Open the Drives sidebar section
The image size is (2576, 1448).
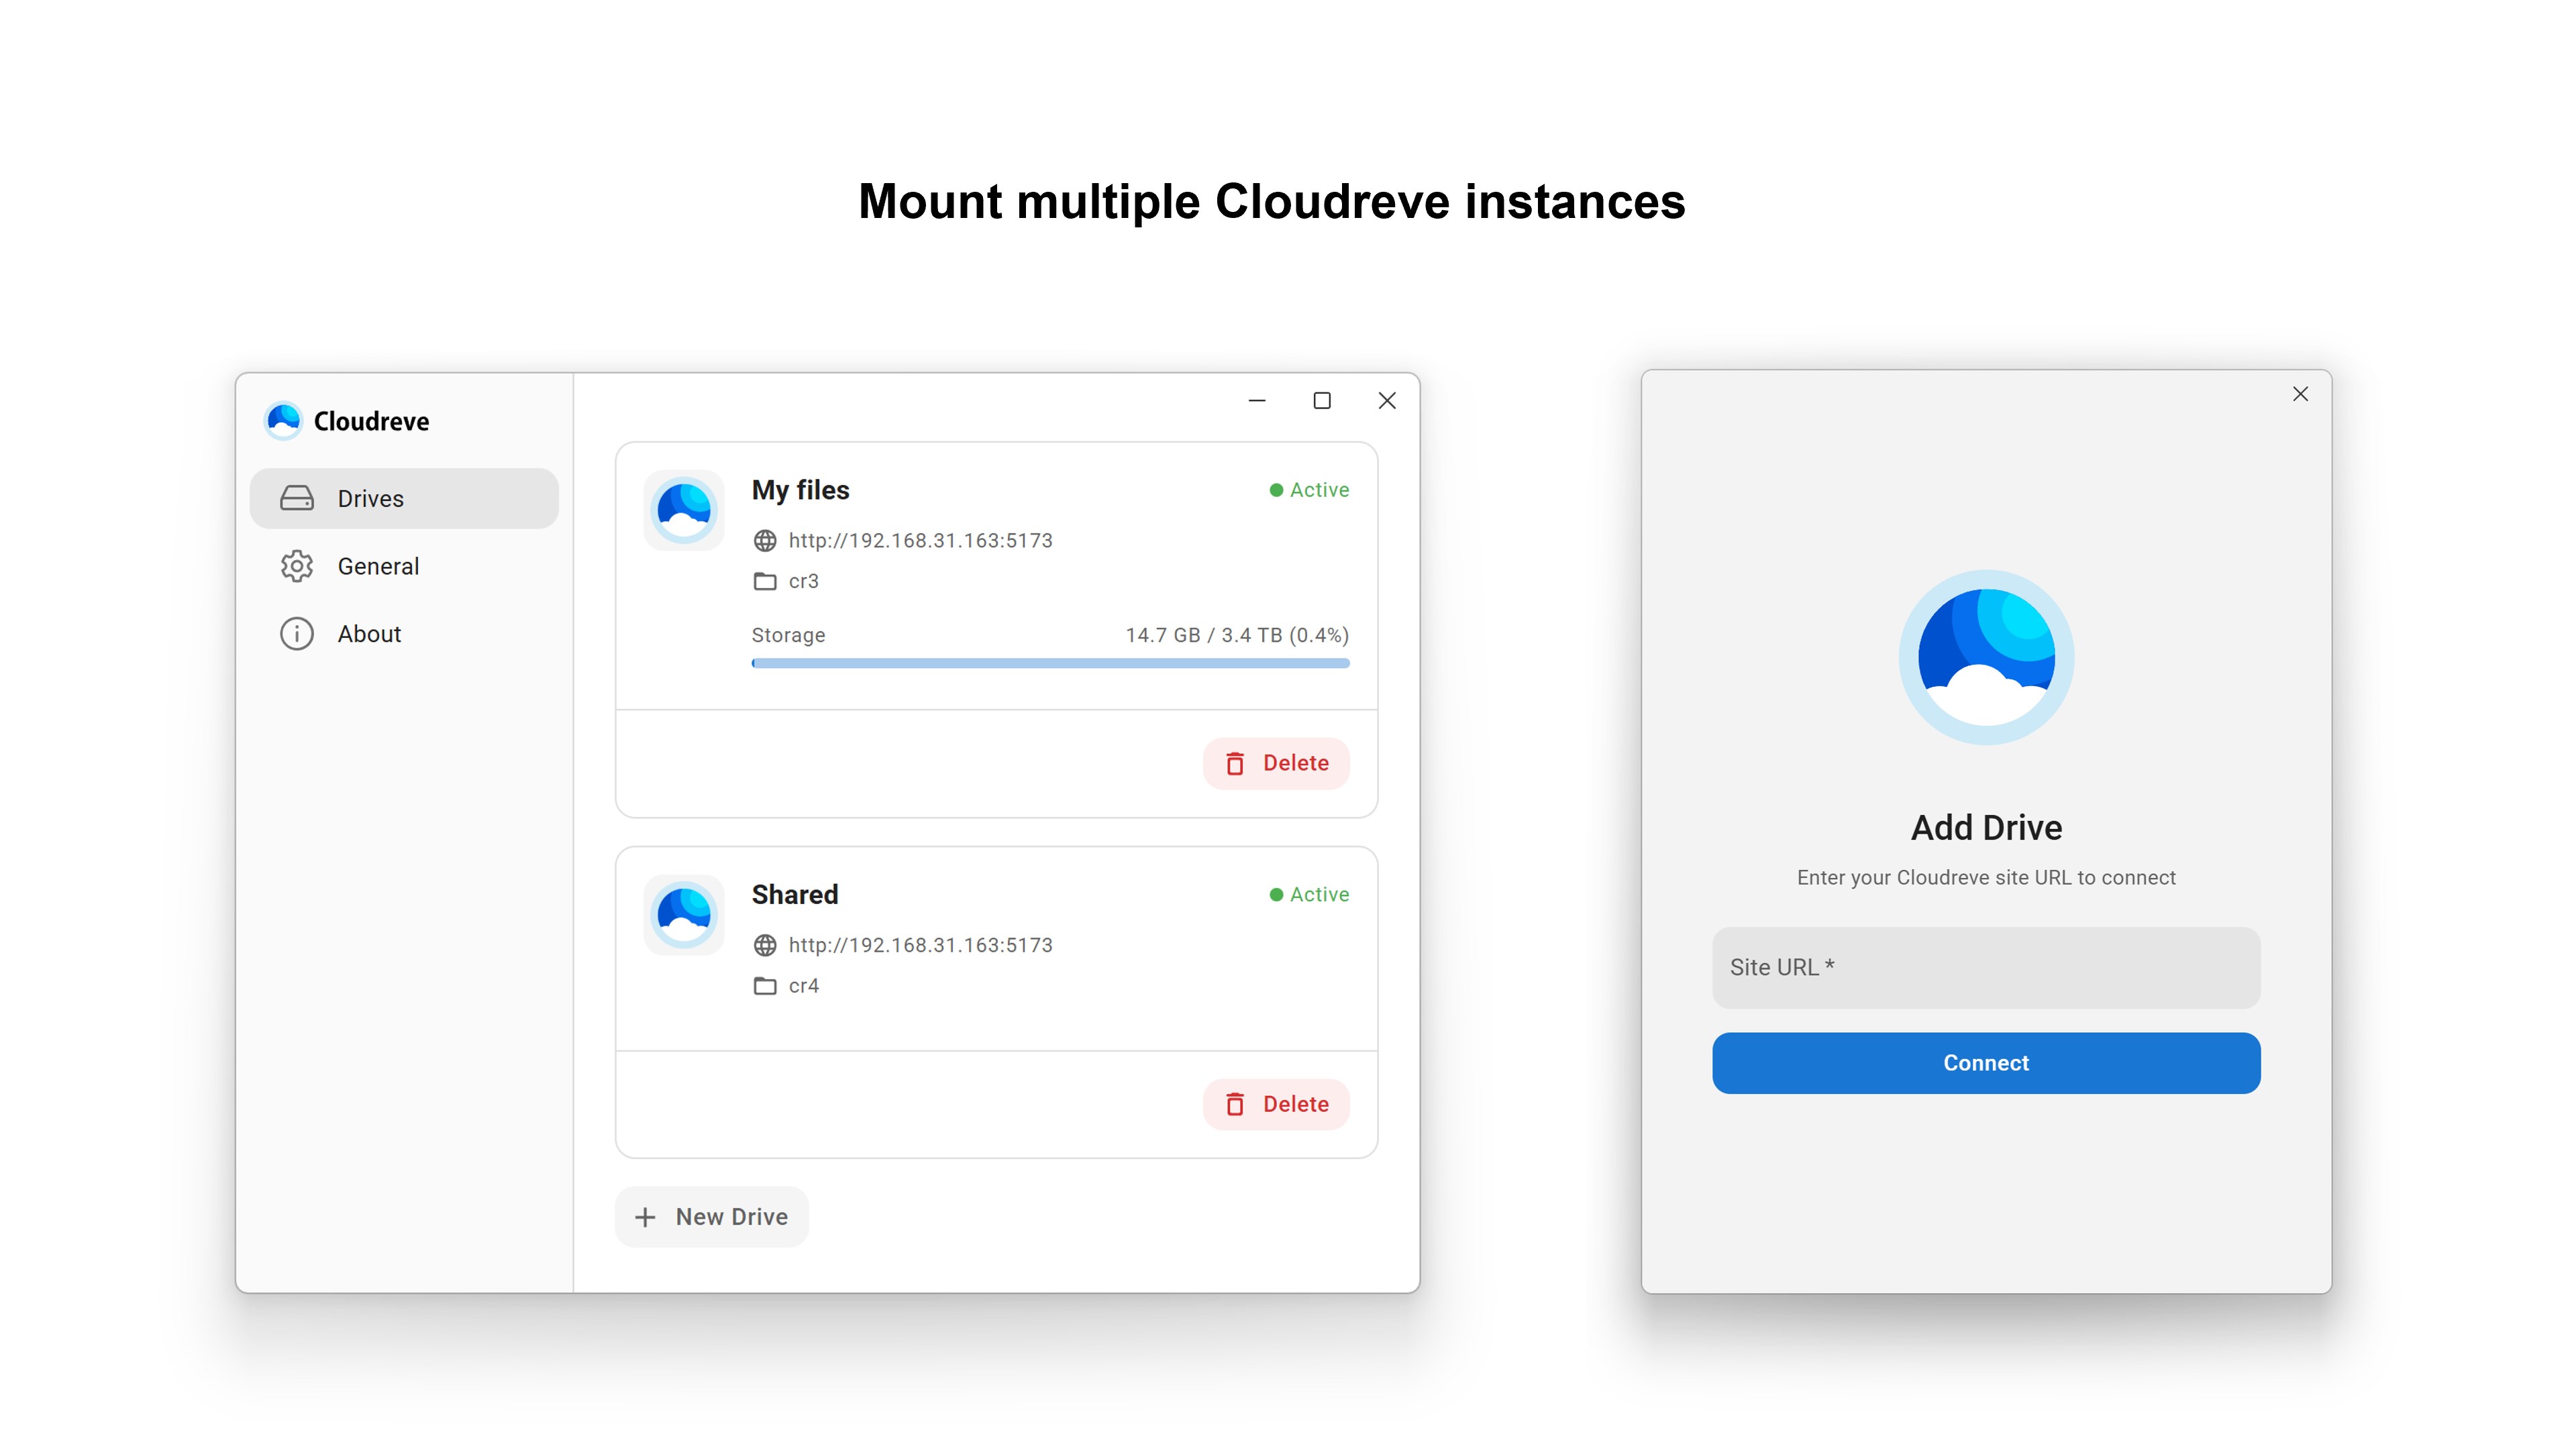(404, 499)
